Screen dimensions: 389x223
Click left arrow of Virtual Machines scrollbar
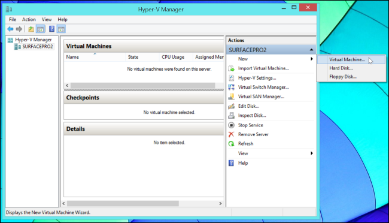(67, 86)
